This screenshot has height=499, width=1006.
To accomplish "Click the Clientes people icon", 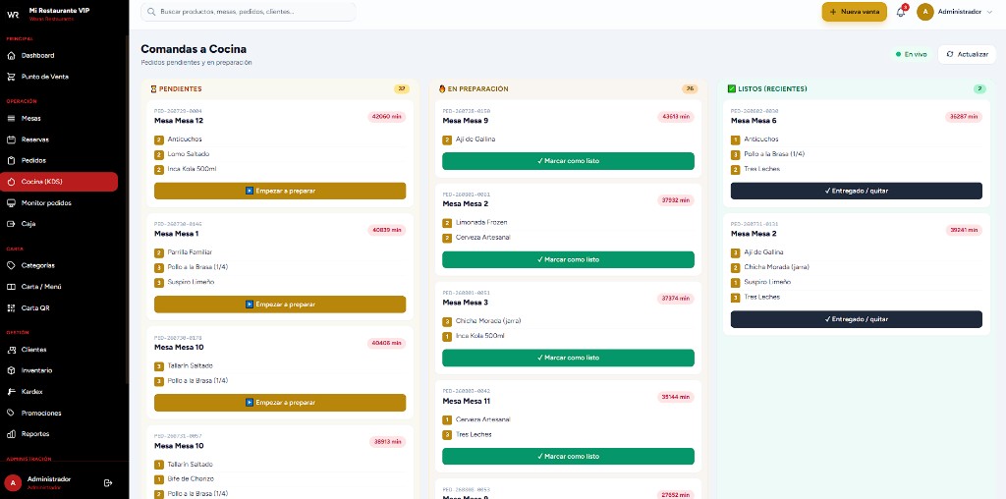I will point(11,350).
